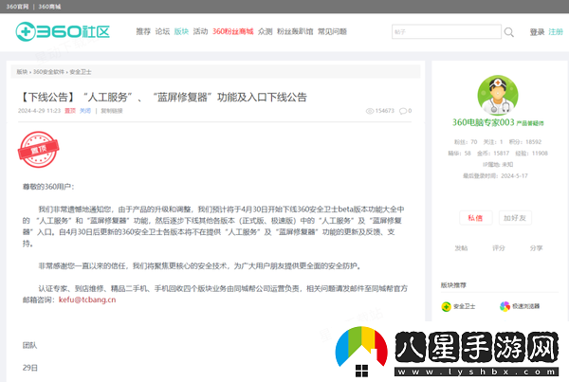The width and height of the screenshot is (569, 382).
Task: Click the 登录 link
Action: (x=537, y=32)
